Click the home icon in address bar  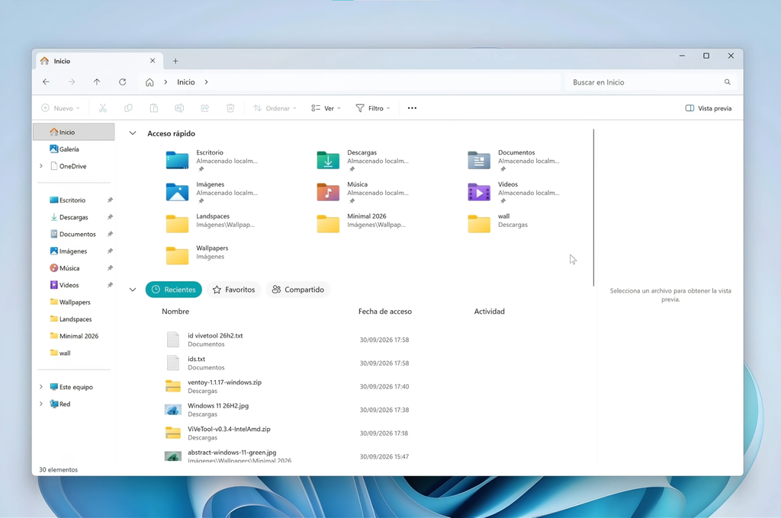tap(149, 82)
